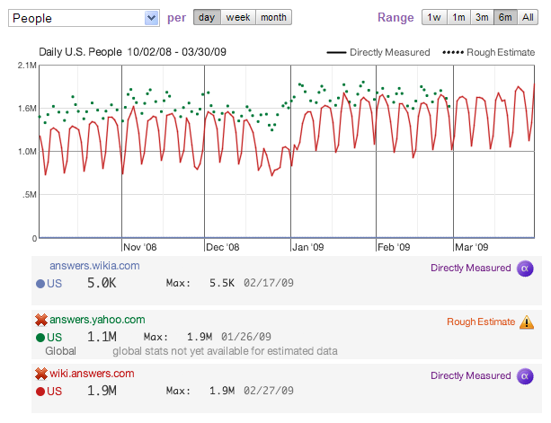
Task: Click the Global label under answers.yahoo.com
Action: pyautogui.click(x=60, y=351)
